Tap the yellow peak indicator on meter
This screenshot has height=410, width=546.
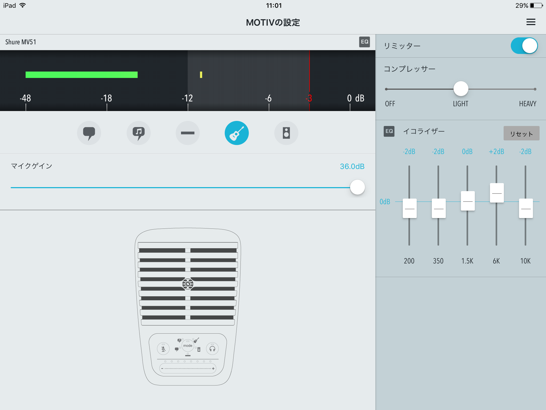pyautogui.click(x=201, y=75)
